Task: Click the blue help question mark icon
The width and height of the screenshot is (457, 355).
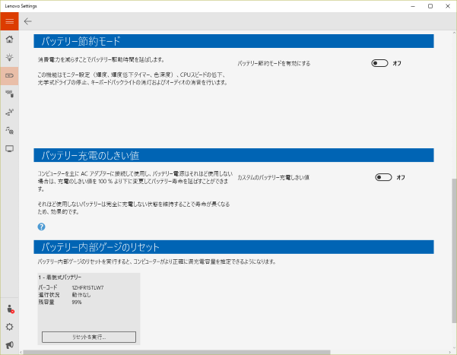Action: tap(41, 227)
